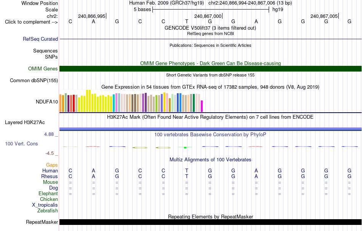Click the dark green OMIM Genes bar
Viewport: 362px width, 231px height.
(211, 69)
